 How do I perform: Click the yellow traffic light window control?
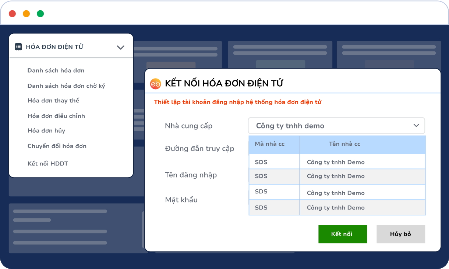click(x=25, y=13)
